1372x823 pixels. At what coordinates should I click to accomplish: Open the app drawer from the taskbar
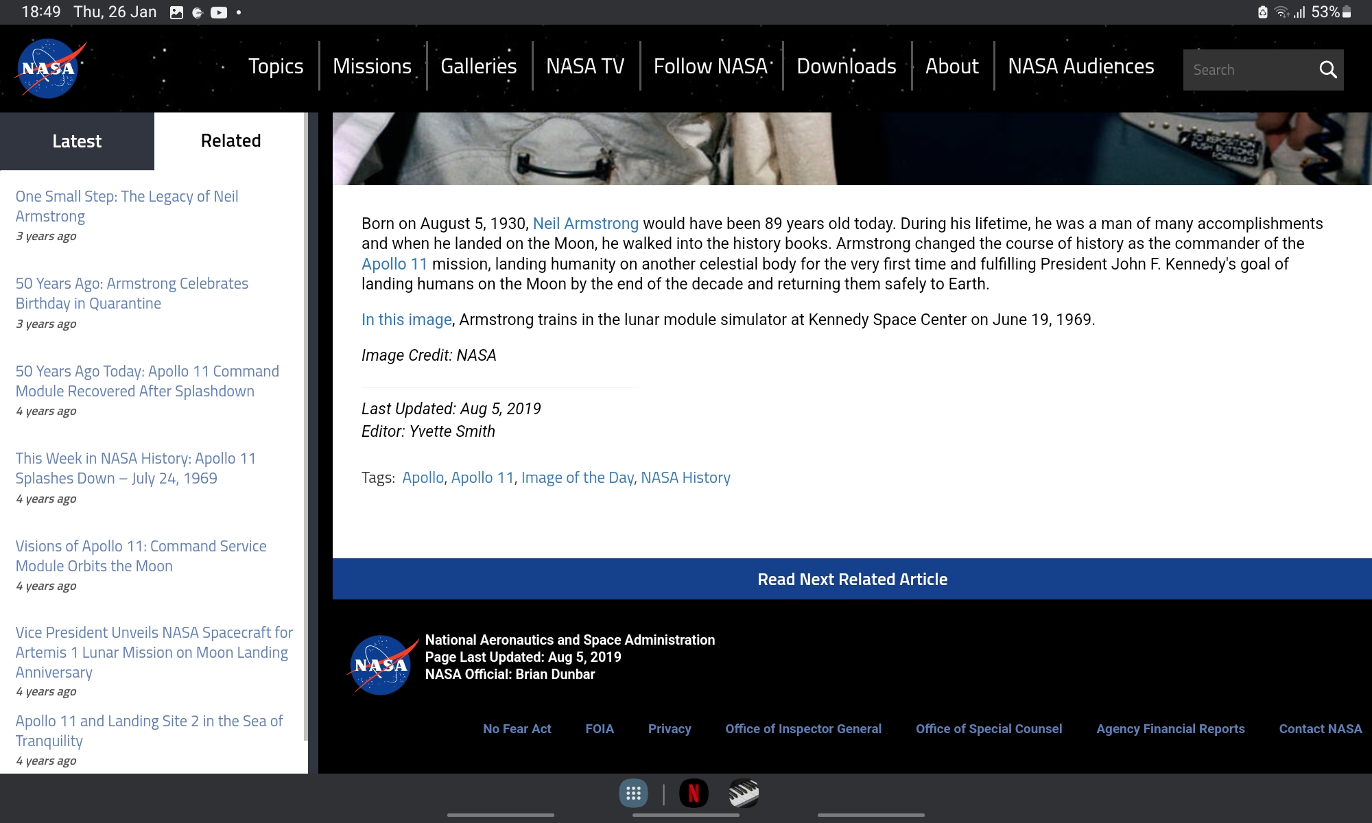pos(632,794)
